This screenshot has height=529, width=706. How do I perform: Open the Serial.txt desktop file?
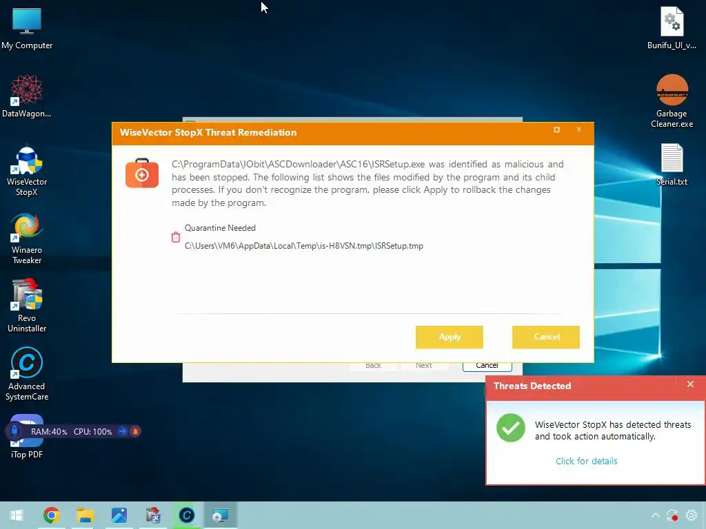pos(672,165)
